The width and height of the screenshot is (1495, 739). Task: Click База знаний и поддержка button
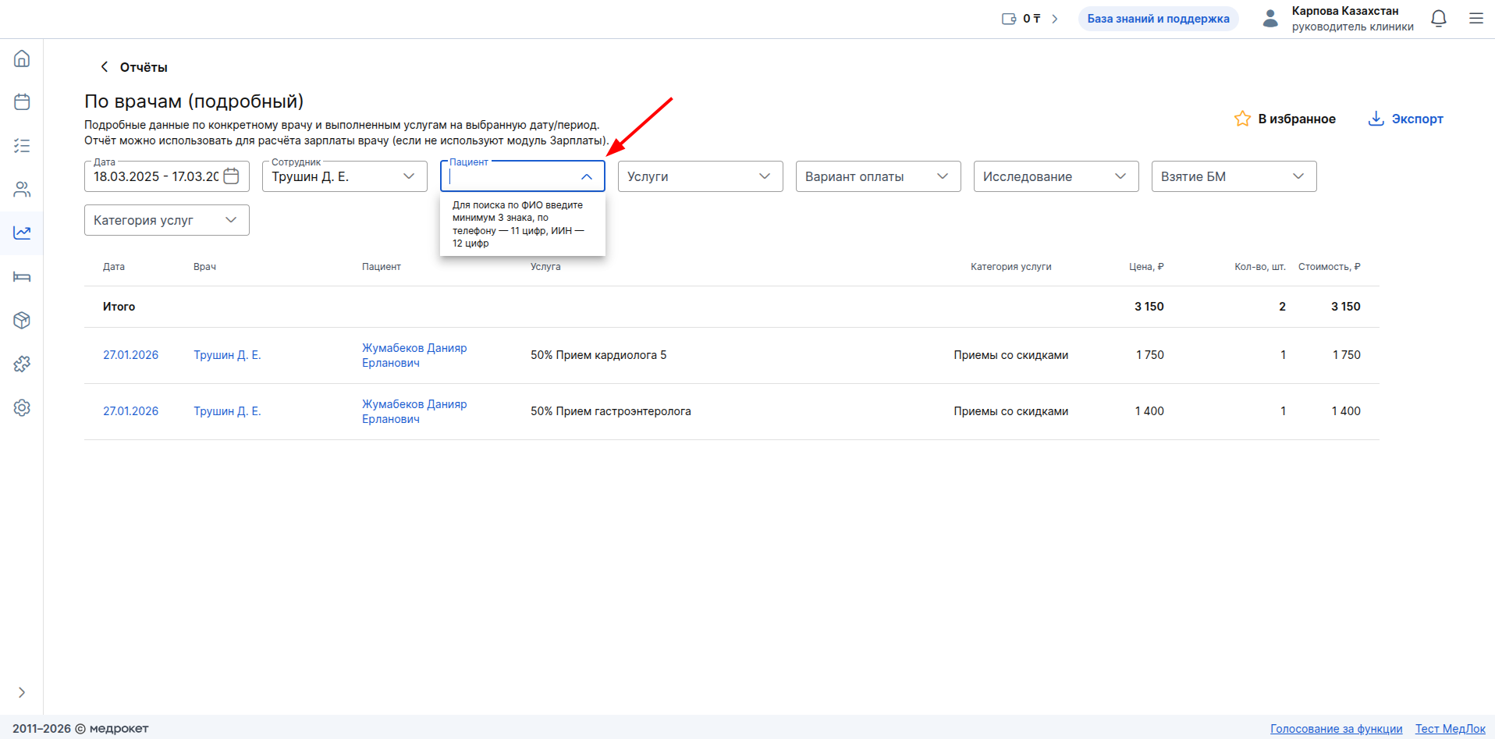coord(1158,19)
